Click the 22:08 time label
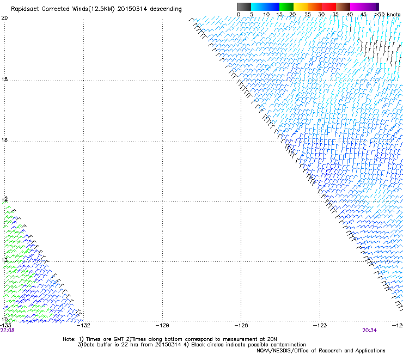The height and width of the screenshot is (354, 403). [7, 331]
